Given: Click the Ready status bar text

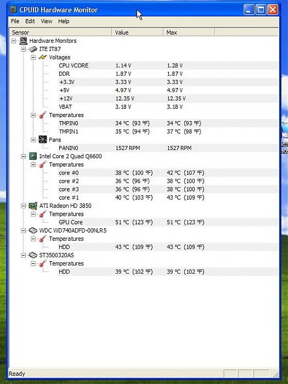Looking at the screenshot, I should coord(17,374).
